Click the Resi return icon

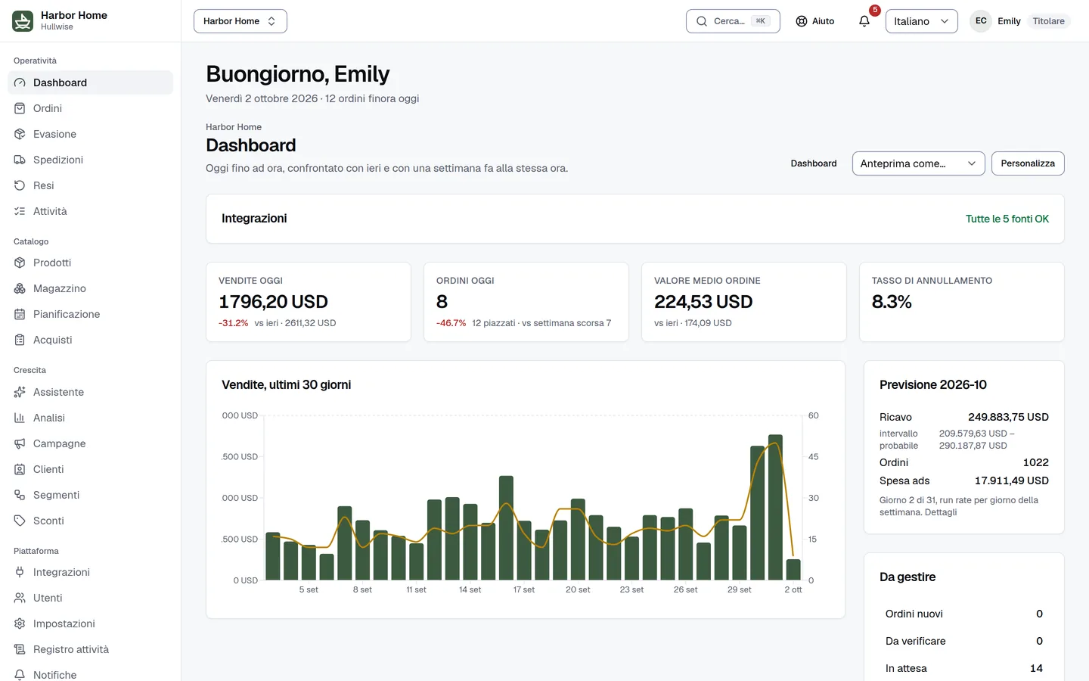[x=20, y=185]
